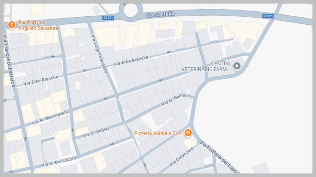Click the upper-right Via G. Galilei label
The image size is (316, 177).
point(173,100)
